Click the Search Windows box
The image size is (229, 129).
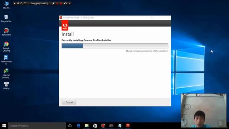pos(37,126)
